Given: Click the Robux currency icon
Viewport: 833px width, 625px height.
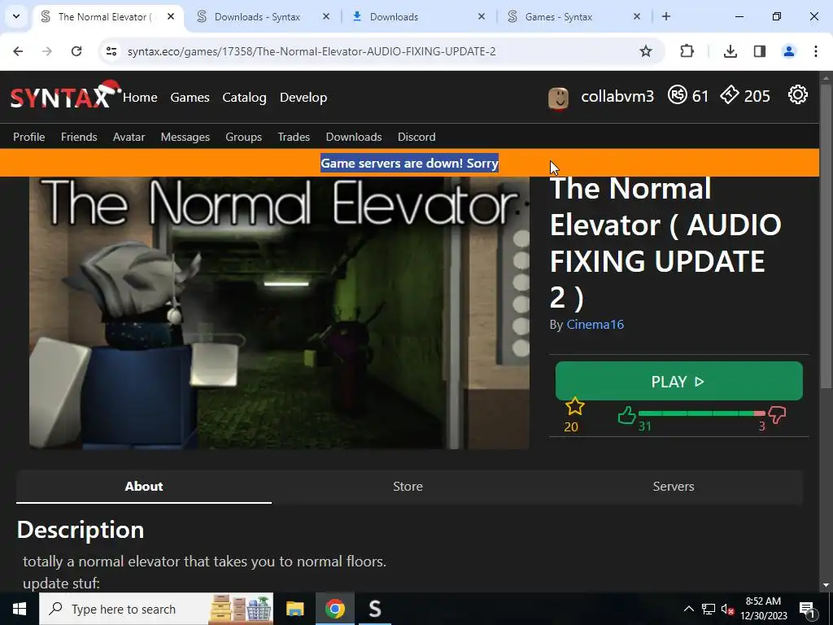Looking at the screenshot, I should click(x=678, y=95).
